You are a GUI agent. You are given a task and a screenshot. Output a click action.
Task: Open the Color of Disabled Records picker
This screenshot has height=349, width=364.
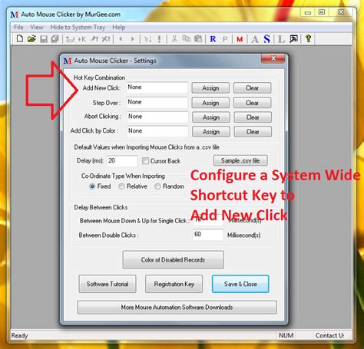(173, 260)
